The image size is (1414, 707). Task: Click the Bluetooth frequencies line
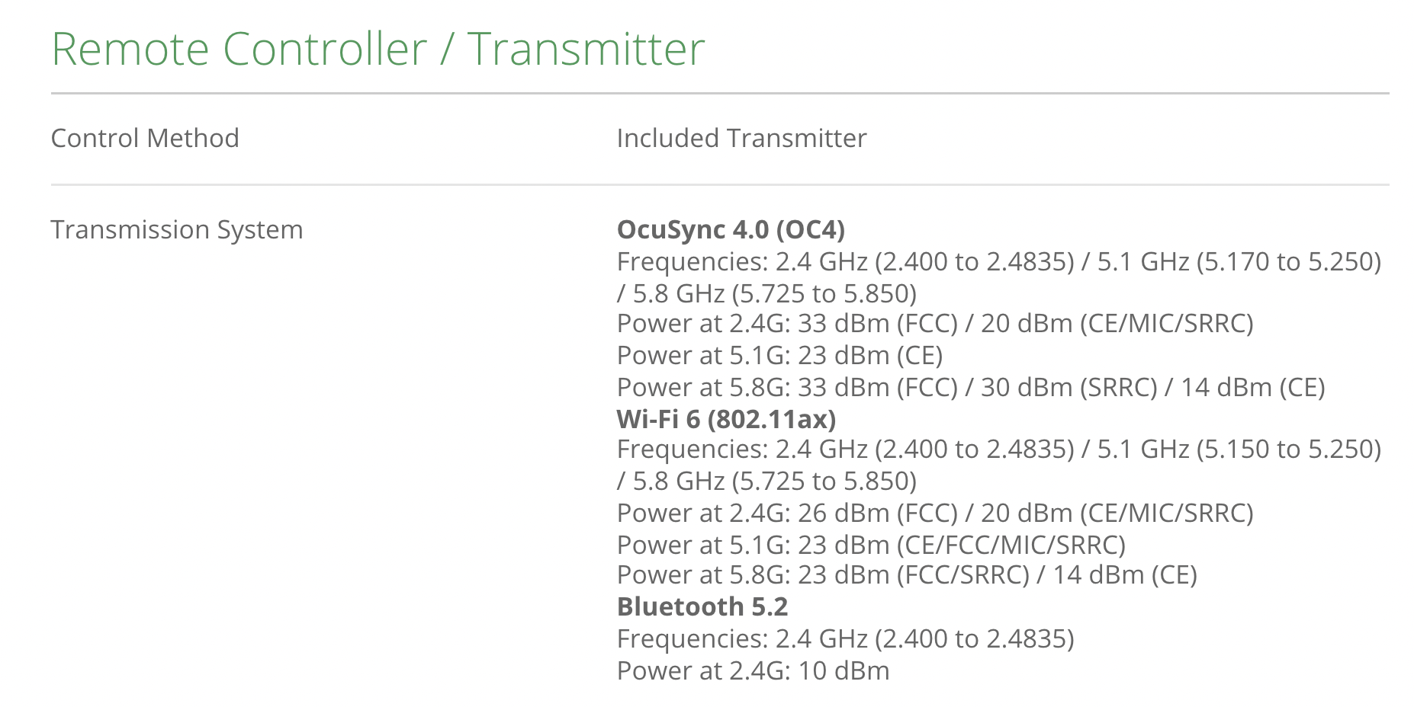point(845,638)
